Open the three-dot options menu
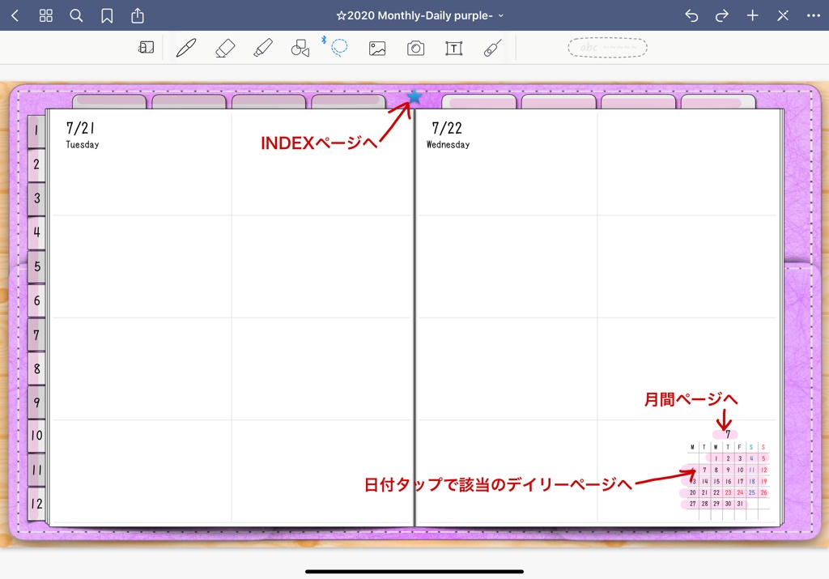 click(x=813, y=15)
